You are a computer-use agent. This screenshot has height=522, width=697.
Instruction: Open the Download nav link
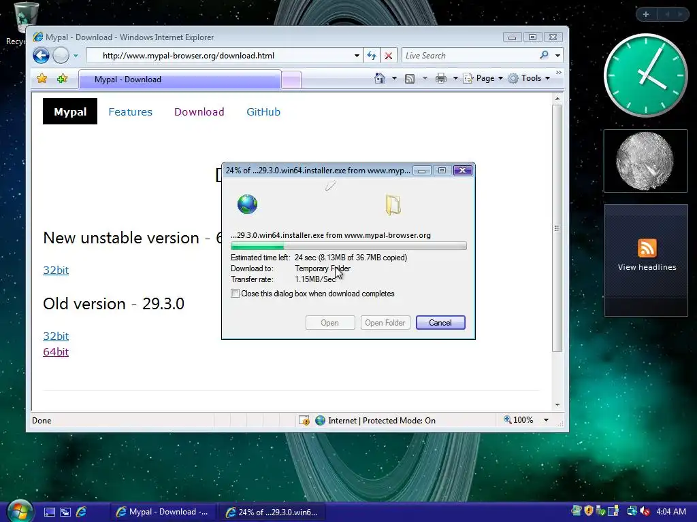pos(199,112)
